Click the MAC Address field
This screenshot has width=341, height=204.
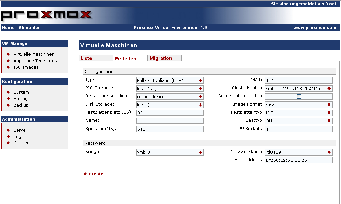pyautogui.click(x=299, y=160)
